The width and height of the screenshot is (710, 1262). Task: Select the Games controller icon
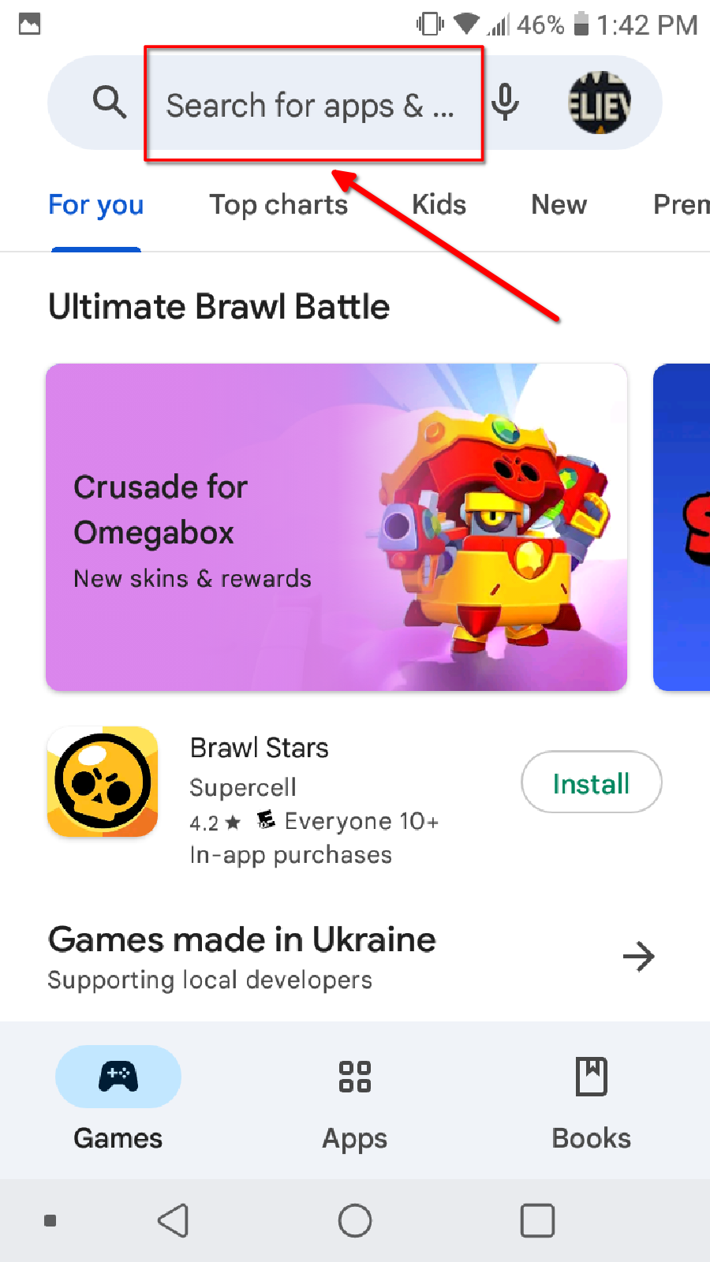pos(118,1077)
